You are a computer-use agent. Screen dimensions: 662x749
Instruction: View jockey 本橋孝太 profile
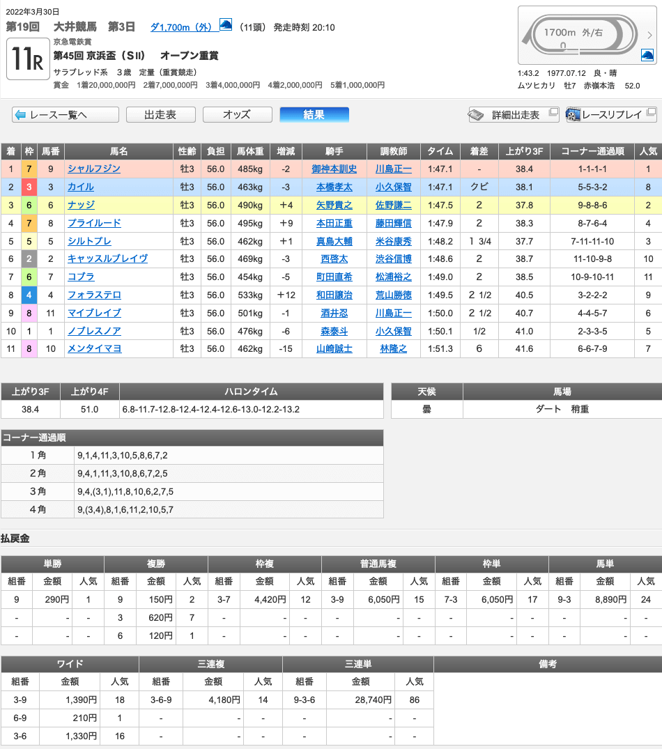(x=334, y=187)
